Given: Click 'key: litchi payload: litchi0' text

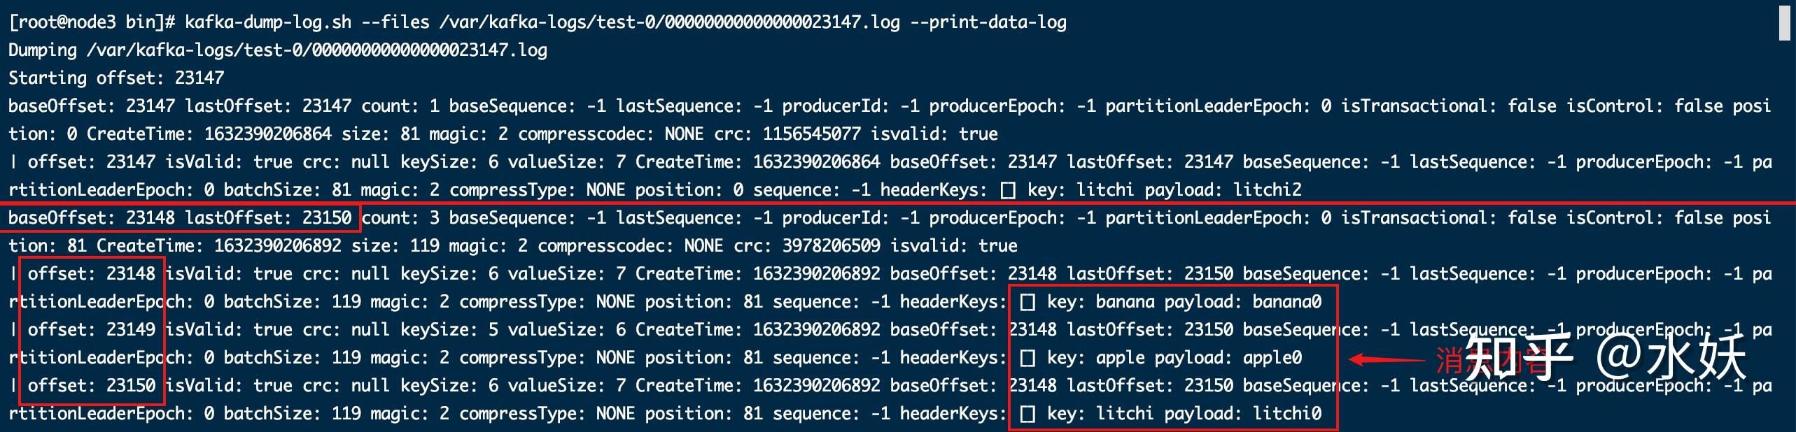Looking at the screenshot, I should point(1184,413).
